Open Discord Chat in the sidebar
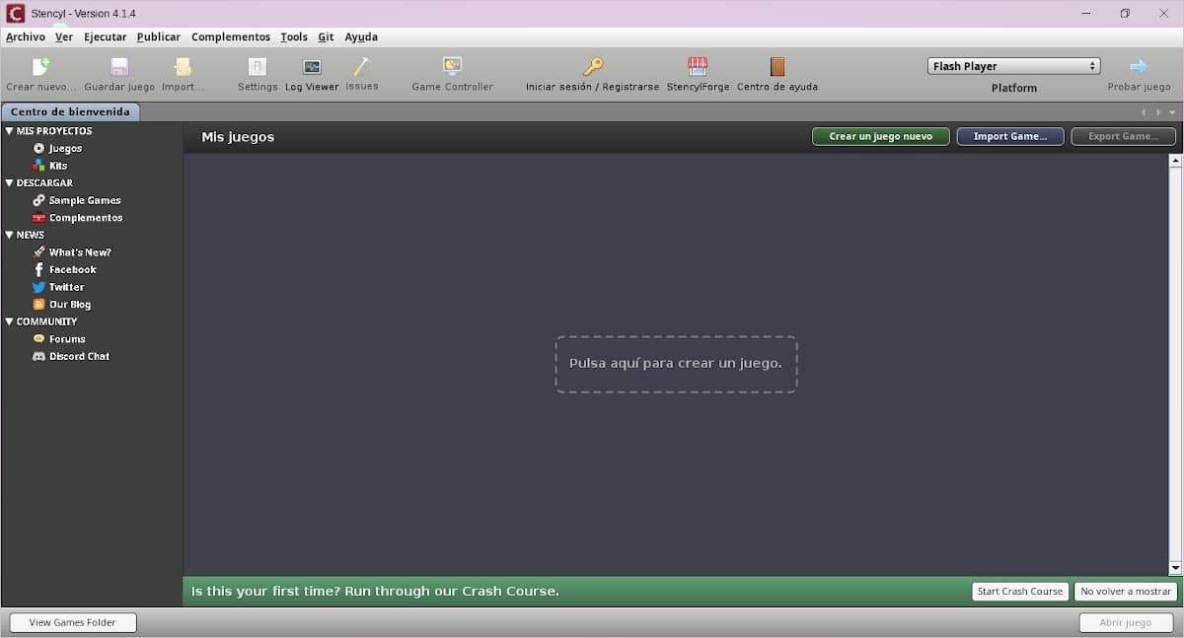Viewport: 1184px width, 638px height. tap(79, 356)
